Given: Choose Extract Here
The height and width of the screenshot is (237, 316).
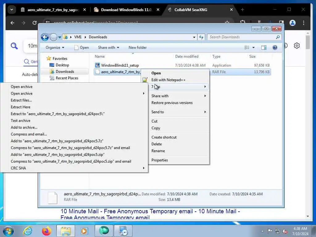Looking at the screenshot, I should pos(74,107).
